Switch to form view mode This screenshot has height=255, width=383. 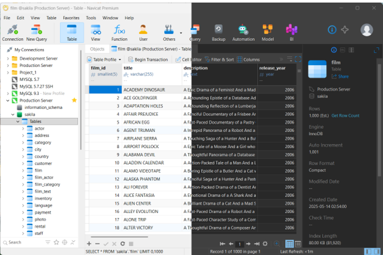pyautogui.click(x=298, y=244)
